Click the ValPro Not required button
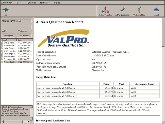 (x=9, y=36)
